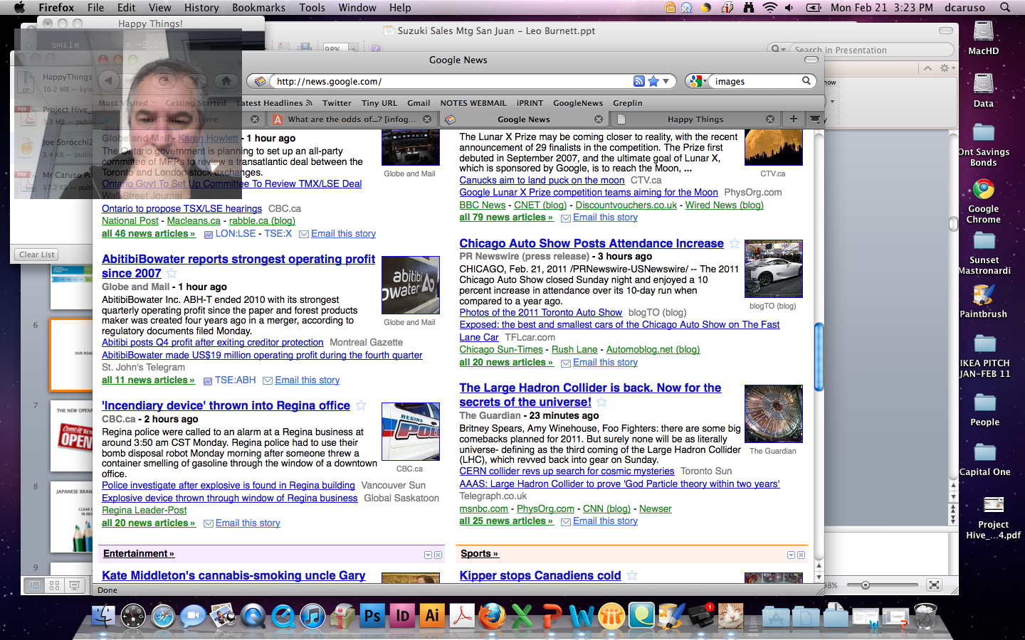Click the search magnifier in Firefox search box
This screenshot has width=1025, height=640.
pyautogui.click(x=806, y=81)
